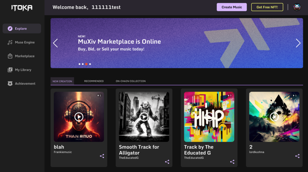This screenshot has height=172, width=308.
Task: Select the Explore icon in the sidebar
Action: click(x=10, y=28)
